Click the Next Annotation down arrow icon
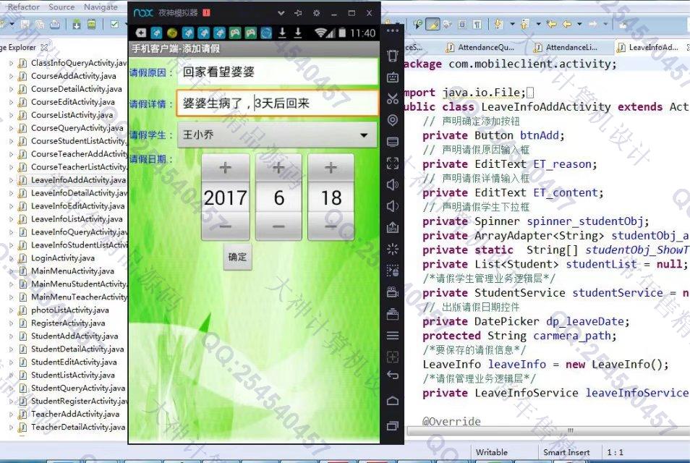 click(499, 24)
